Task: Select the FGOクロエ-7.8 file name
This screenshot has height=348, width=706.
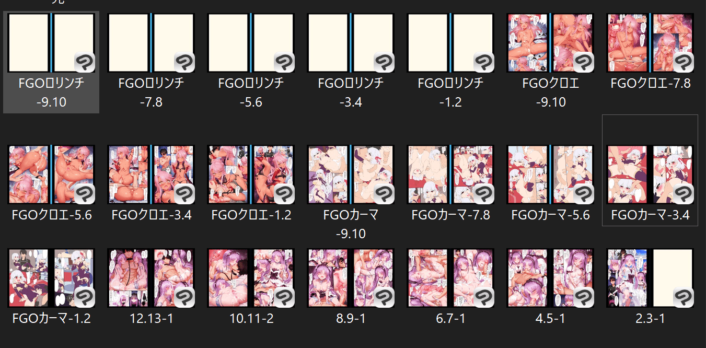Action: (650, 83)
